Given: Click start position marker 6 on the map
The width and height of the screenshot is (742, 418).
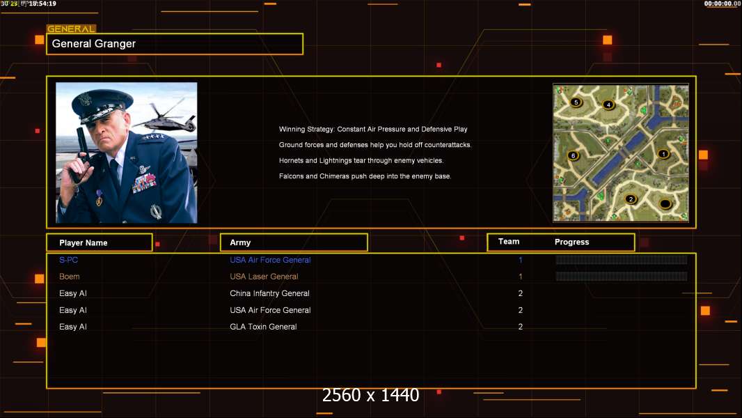Looking at the screenshot, I should 573,155.
